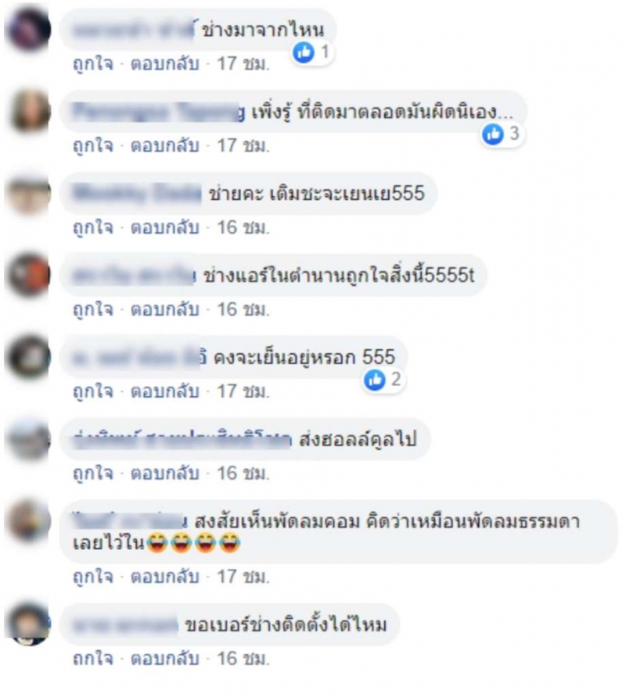This screenshot has width=626, height=697.
Task: Open blurred author name on คงจะเย็นอยู่หรอก comment
Action: (139, 357)
